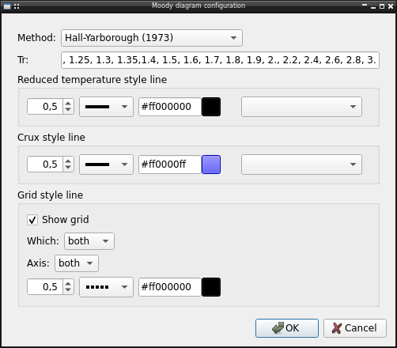Open reduced temperature marker dropdown
Screen dimensions: 397x348
pos(301,107)
